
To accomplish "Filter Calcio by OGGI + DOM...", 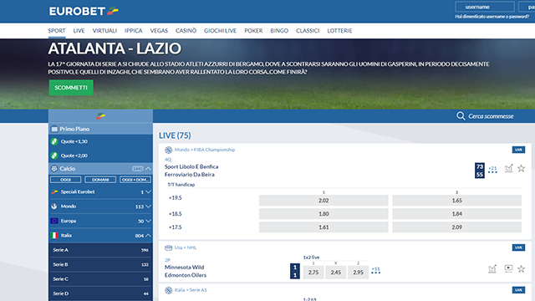I will (135, 180).
